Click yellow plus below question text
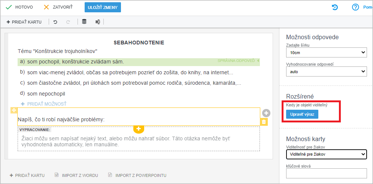The image size is (373, 184). [x=139, y=128]
